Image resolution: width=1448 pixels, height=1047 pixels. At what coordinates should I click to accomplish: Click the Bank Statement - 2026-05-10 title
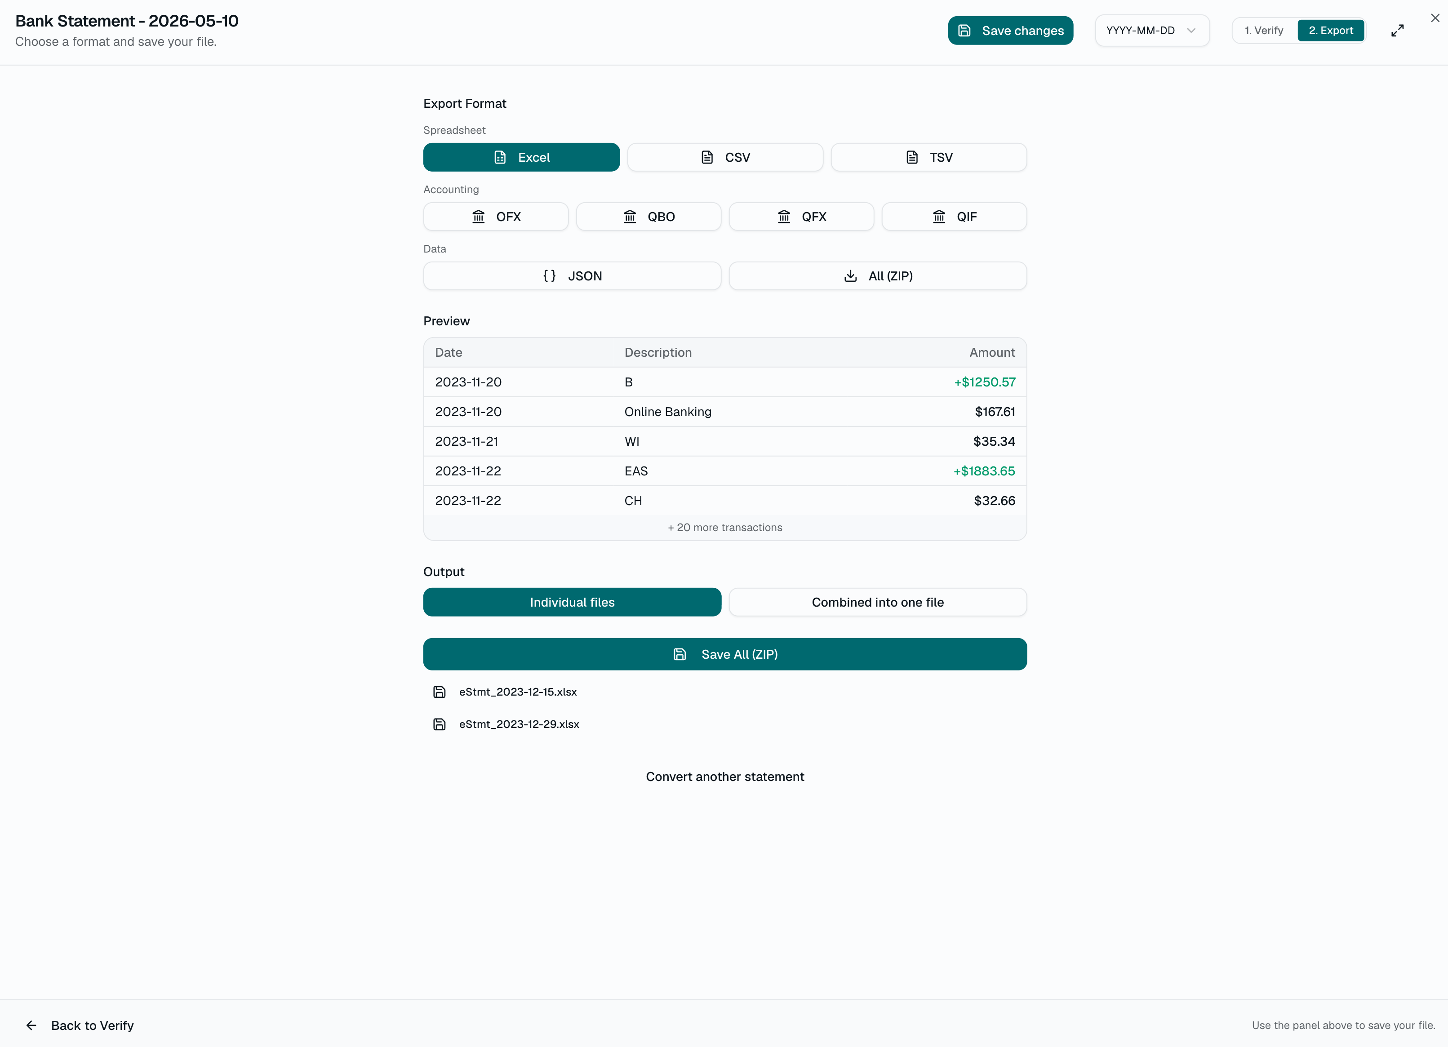click(126, 20)
